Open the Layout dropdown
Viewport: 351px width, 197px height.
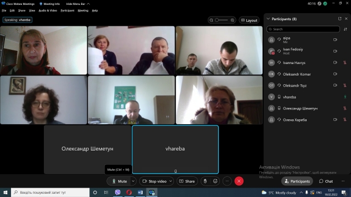click(x=249, y=20)
